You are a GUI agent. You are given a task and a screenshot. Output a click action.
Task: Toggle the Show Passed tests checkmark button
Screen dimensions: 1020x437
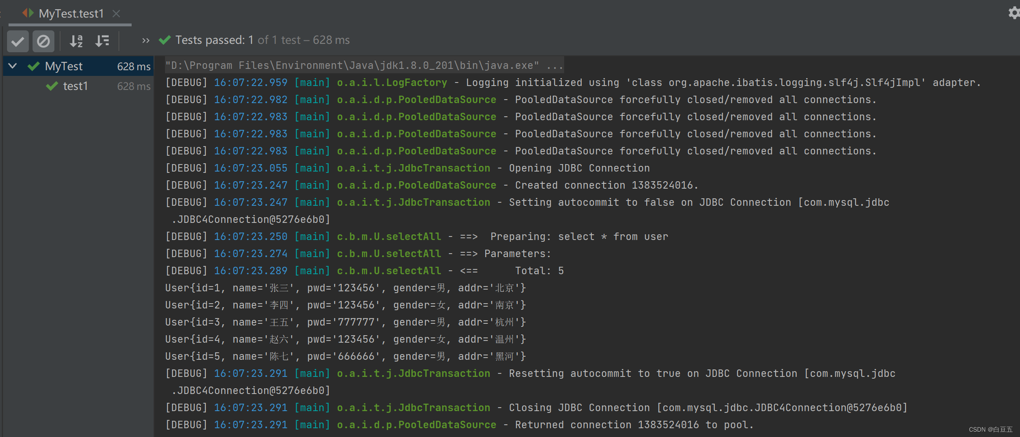point(18,41)
